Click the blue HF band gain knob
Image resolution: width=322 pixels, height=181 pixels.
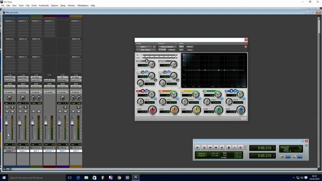(241, 110)
